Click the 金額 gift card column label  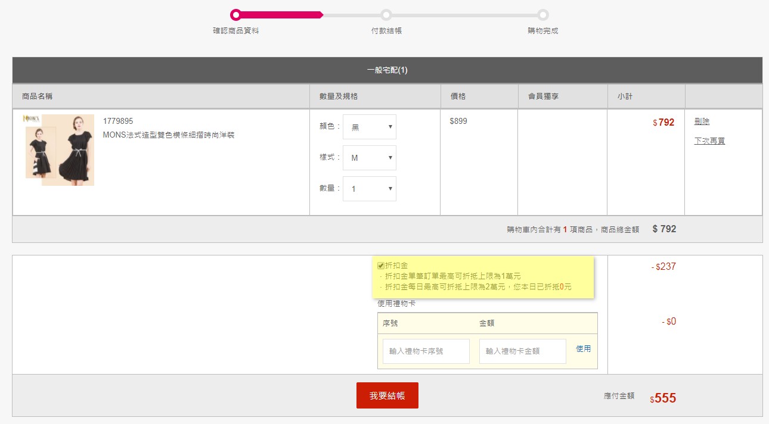pos(487,323)
